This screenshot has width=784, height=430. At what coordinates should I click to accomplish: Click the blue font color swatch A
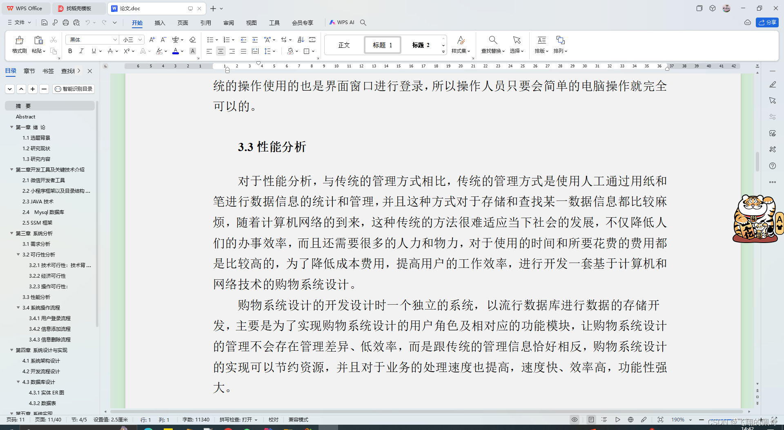point(176,51)
